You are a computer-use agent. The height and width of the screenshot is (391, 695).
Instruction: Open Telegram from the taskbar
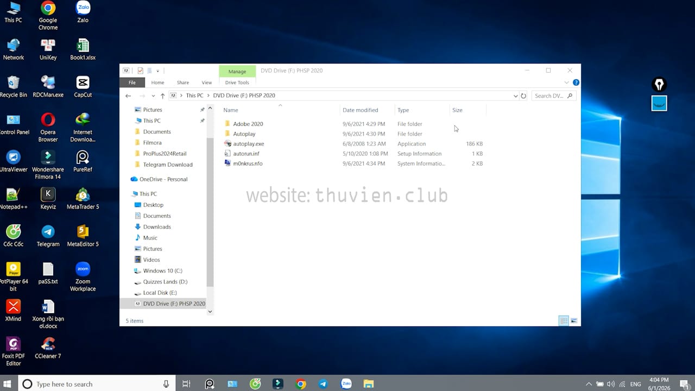click(x=323, y=384)
